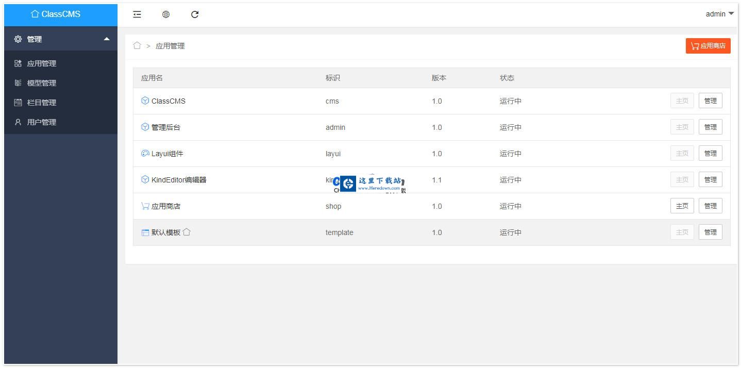The width and height of the screenshot is (741, 368).
Task: Click the 应用名 column header
Action: click(152, 78)
